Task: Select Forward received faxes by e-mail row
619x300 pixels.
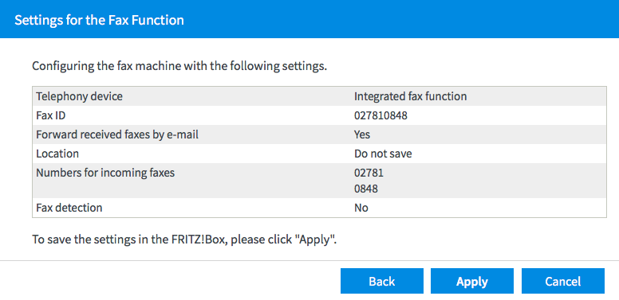Action: coord(319,135)
